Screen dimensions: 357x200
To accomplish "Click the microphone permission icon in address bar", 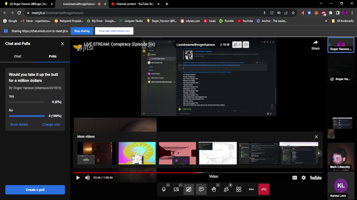I will coord(264,13).
